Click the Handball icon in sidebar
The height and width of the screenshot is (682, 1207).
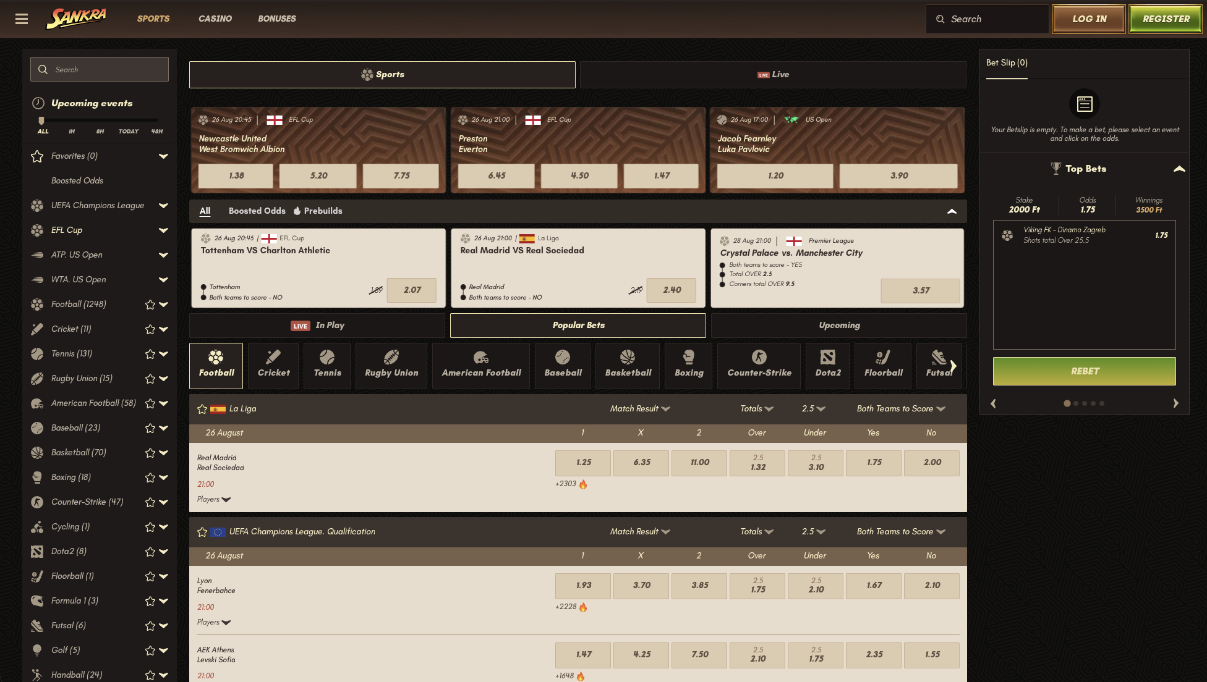(x=37, y=675)
